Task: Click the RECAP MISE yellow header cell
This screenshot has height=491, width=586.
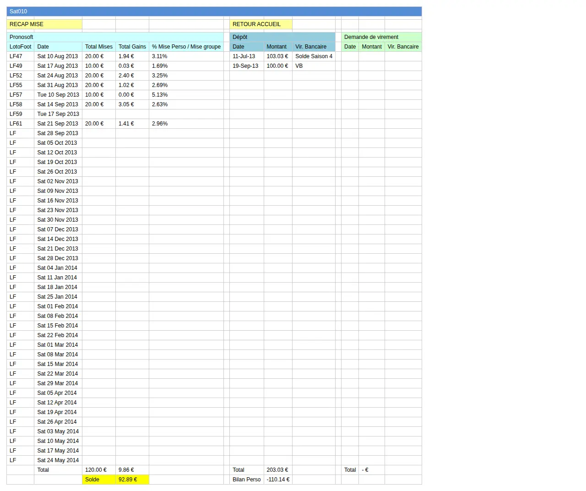Action: [x=44, y=24]
